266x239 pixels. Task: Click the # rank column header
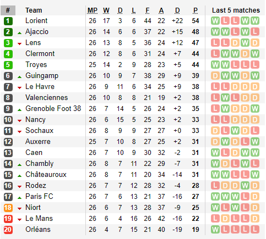[8, 10]
